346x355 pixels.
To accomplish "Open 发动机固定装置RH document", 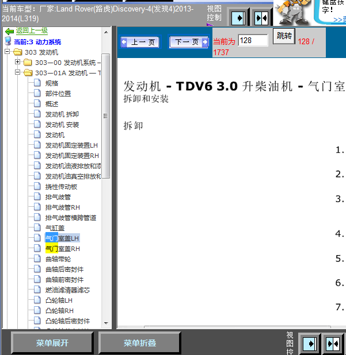I will (72, 156).
